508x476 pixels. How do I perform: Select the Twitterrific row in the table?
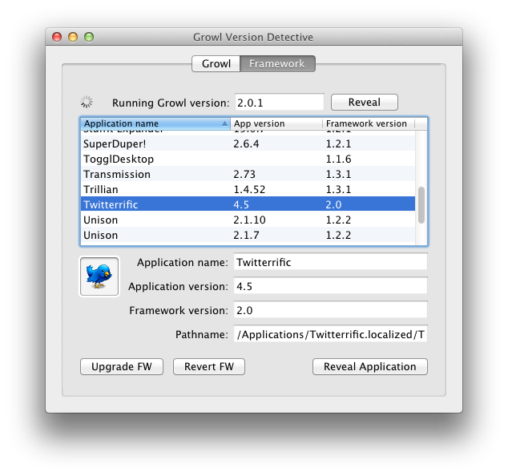pyautogui.click(x=248, y=204)
